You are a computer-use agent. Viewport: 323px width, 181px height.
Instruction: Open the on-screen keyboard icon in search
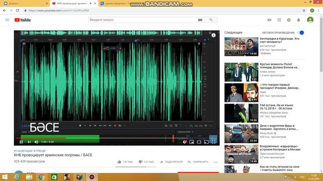pyautogui.click(x=200, y=20)
